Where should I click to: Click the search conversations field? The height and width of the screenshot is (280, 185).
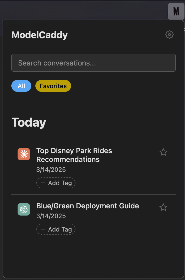point(93,63)
